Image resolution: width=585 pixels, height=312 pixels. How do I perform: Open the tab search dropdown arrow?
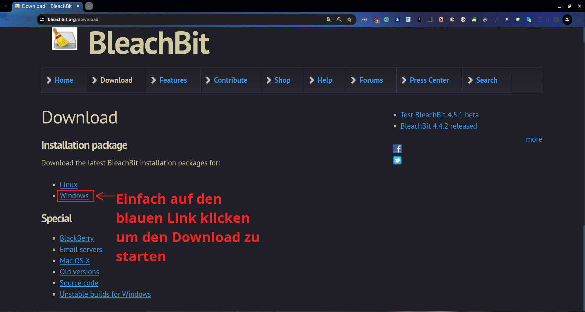(x=6, y=6)
